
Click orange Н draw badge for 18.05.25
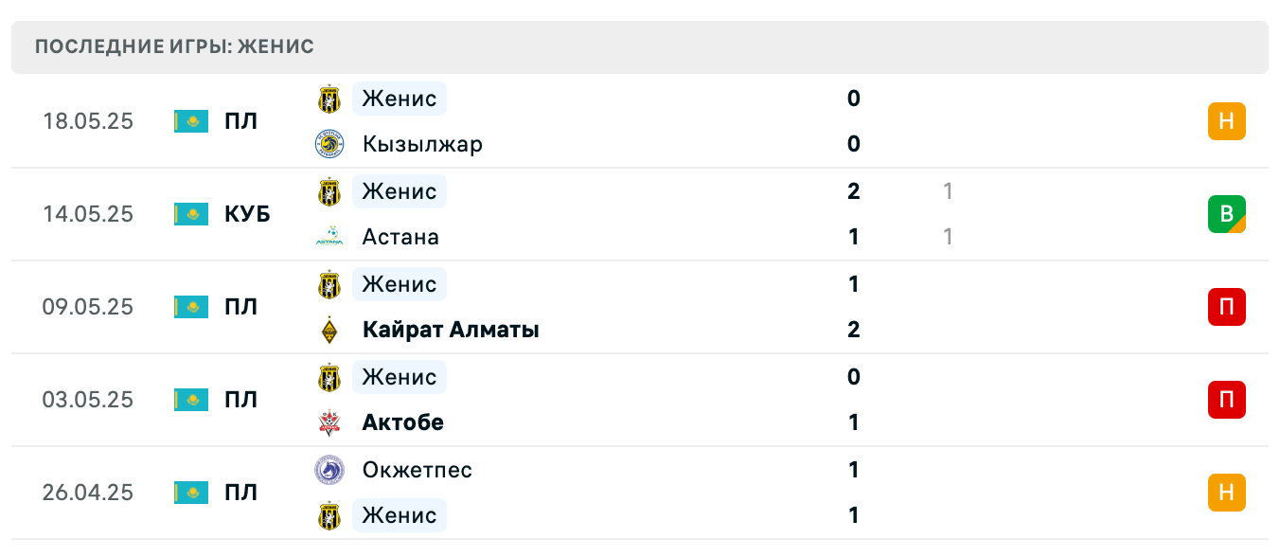pos(1226,121)
